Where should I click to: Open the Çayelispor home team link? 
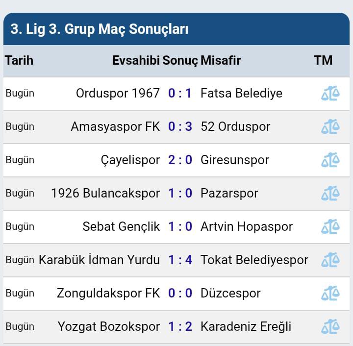130,160
